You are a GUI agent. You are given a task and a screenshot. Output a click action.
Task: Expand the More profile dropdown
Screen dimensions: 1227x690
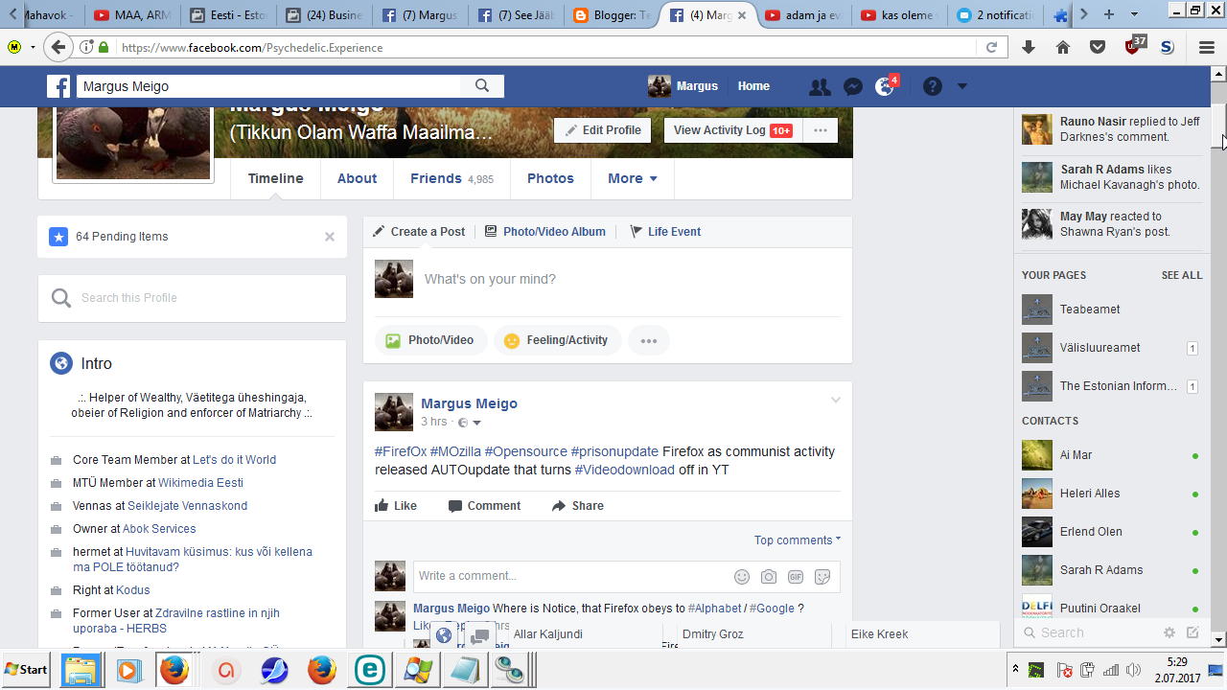pyautogui.click(x=633, y=178)
